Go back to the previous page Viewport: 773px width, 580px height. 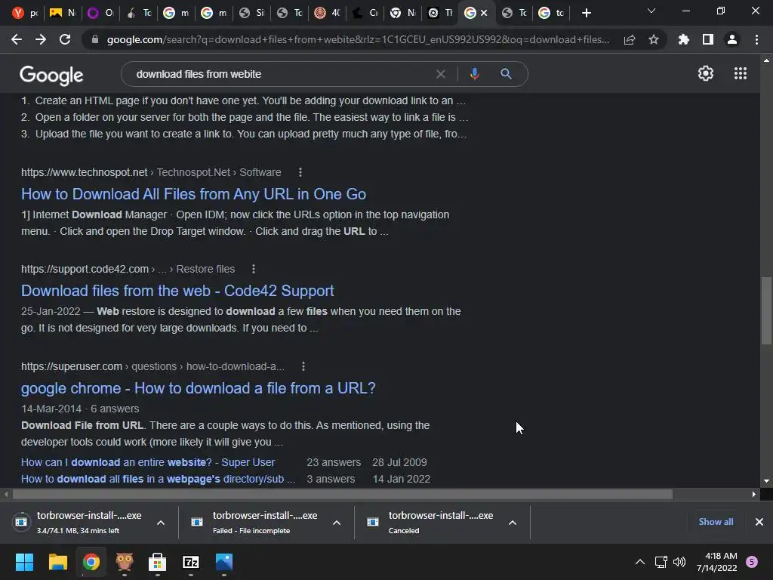pos(17,39)
